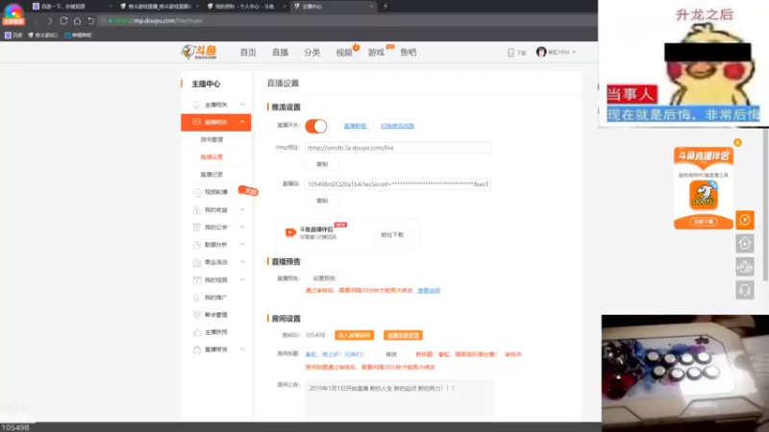Click the 直播带货 shopping bag icon

coord(197,349)
